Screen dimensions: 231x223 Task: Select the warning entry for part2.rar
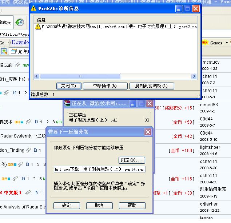coord(116,27)
